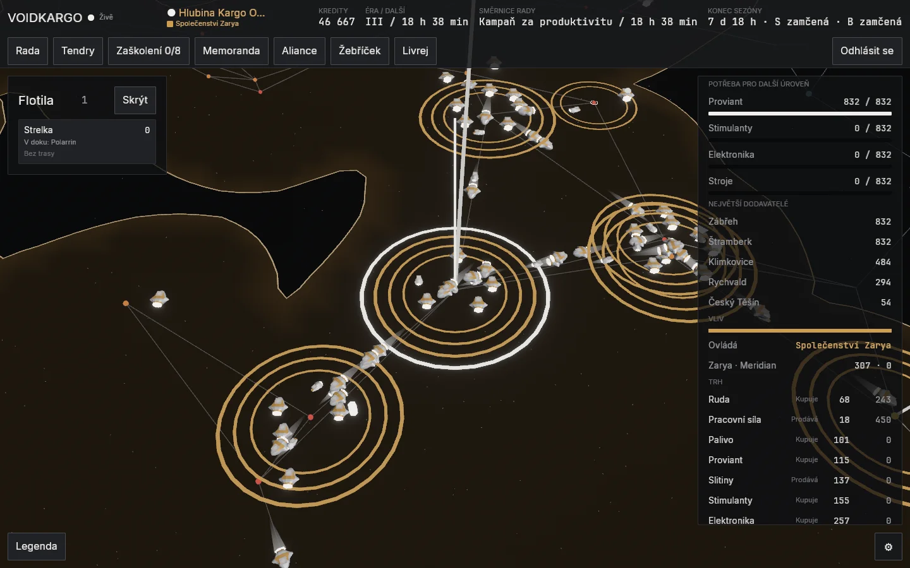This screenshot has height=568, width=910.
Task: Select supplier Klimkovice in the list
Action: (x=800, y=262)
